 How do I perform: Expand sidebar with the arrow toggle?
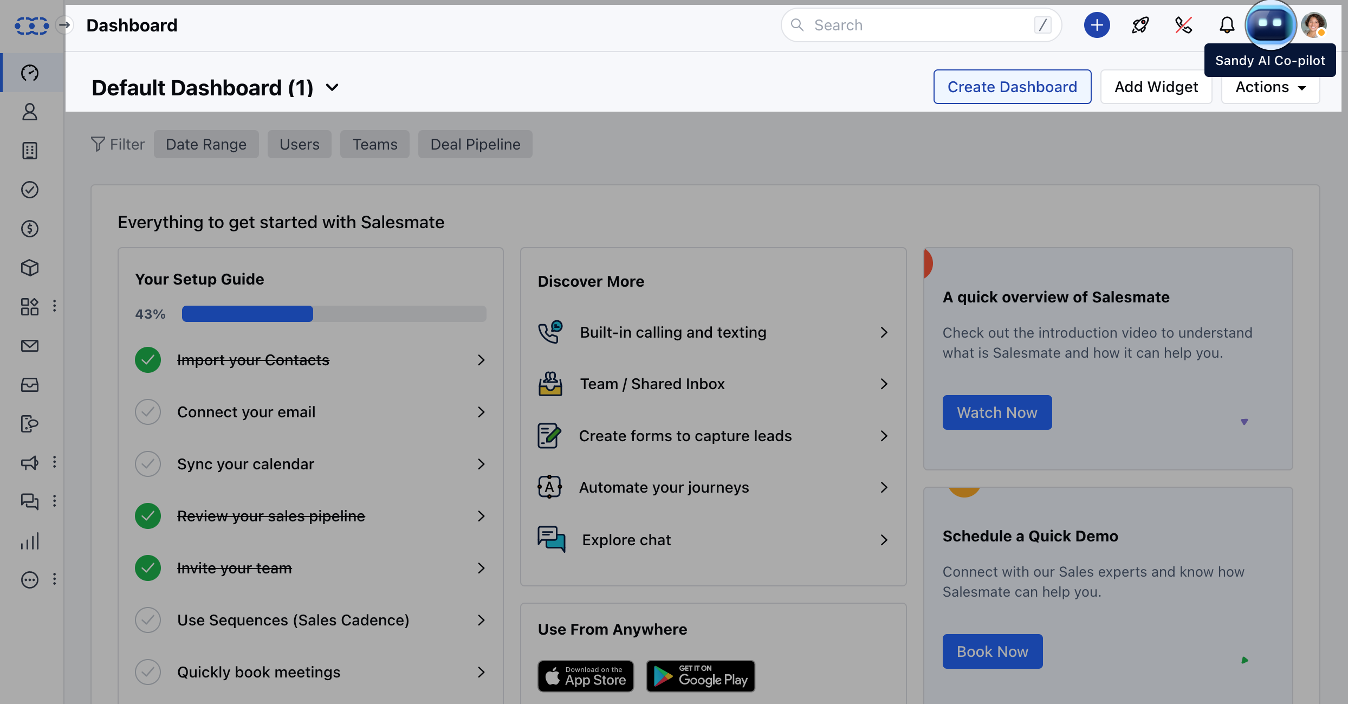[x=64, y=25]
